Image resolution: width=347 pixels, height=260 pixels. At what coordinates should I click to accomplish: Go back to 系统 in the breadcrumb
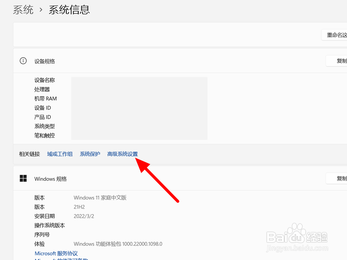[23, 10]
